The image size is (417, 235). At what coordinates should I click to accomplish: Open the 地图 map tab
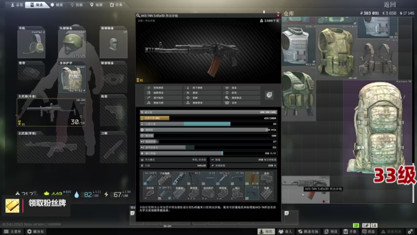point(96,5)
